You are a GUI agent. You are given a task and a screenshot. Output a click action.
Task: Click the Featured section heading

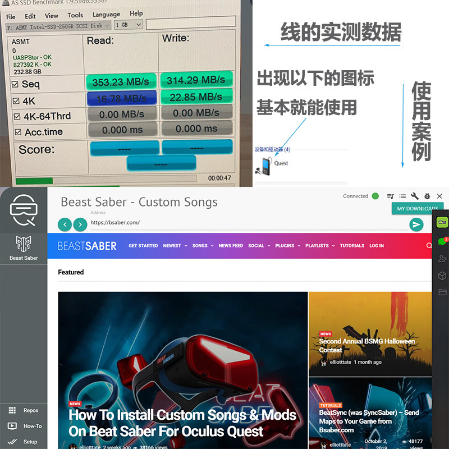click(71, 272)
